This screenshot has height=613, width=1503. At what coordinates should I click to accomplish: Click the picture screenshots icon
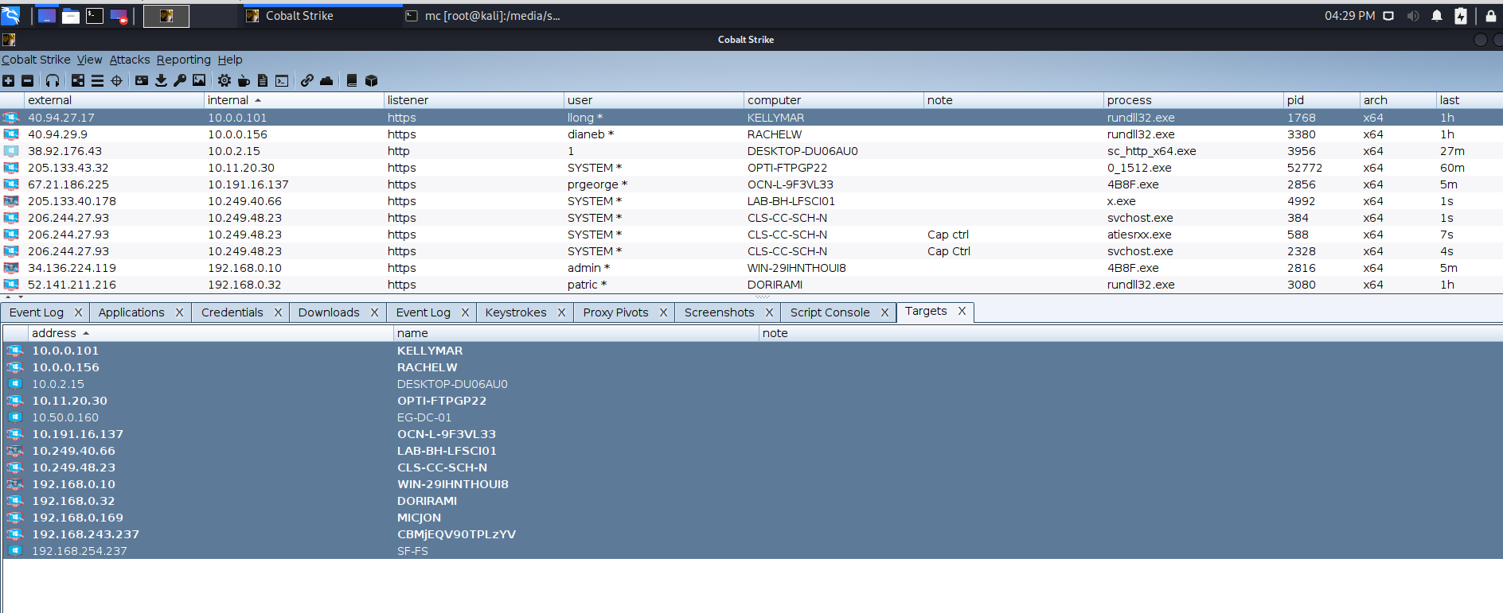(x=199, y=80)
